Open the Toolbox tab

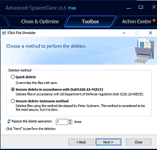point(90,22)
